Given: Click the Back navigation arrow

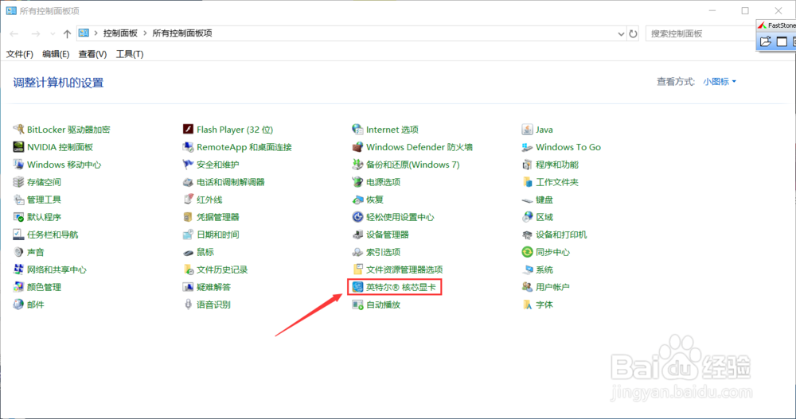Looking at the screenshot, I should pos(14,34).
